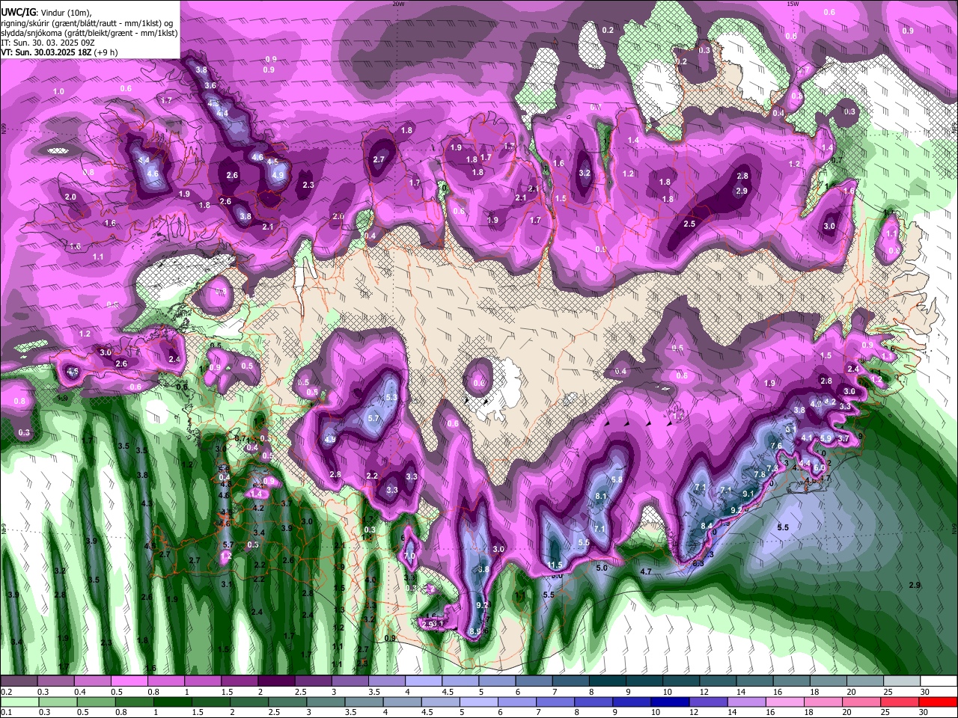
Task: Click the 7.0 precipitation value on the map
Action: (409, 556)
